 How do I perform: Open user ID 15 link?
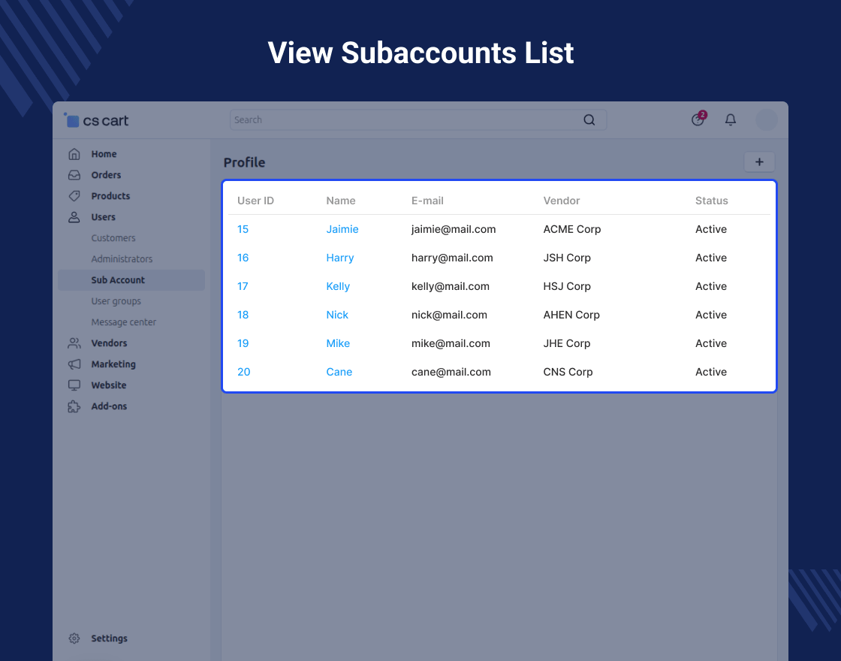coord(243,229)
